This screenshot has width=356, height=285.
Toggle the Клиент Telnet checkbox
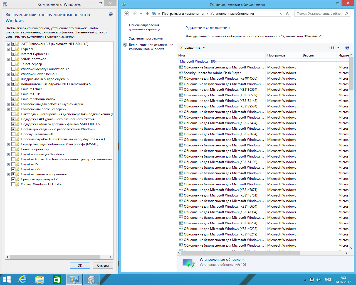(x=13, y=89)
